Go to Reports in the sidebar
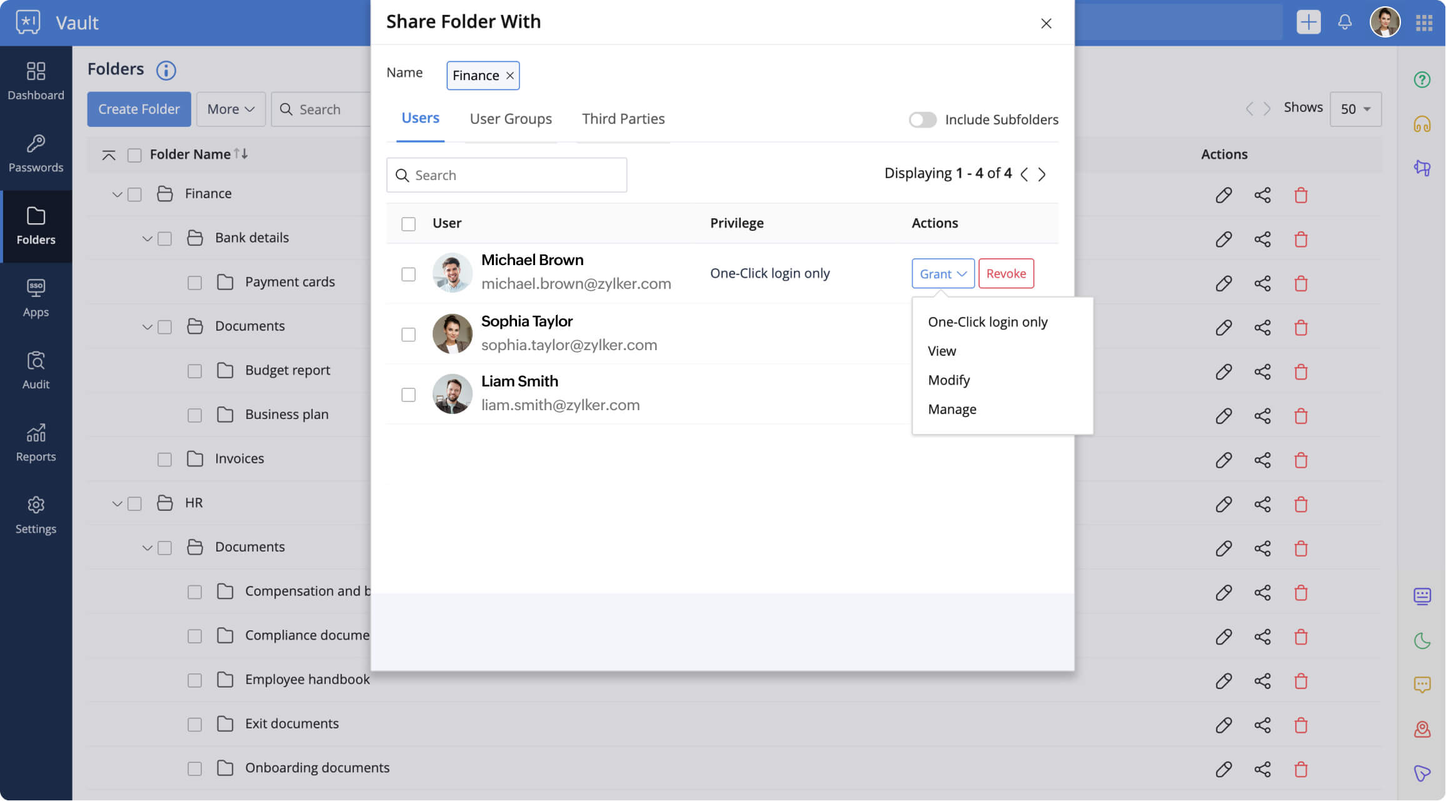Screen dimensions: 1446x801 coord(36,443)
